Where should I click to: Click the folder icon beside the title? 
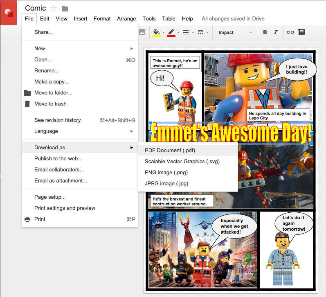(x=65, y=9)
